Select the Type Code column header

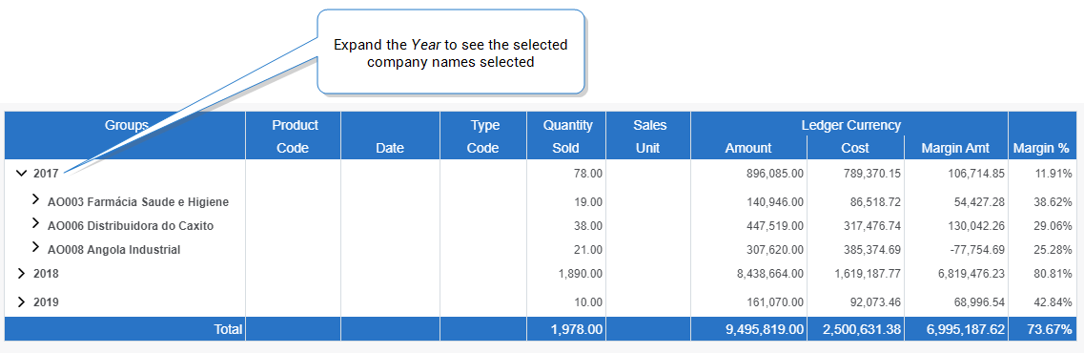(x=483, y=135)
